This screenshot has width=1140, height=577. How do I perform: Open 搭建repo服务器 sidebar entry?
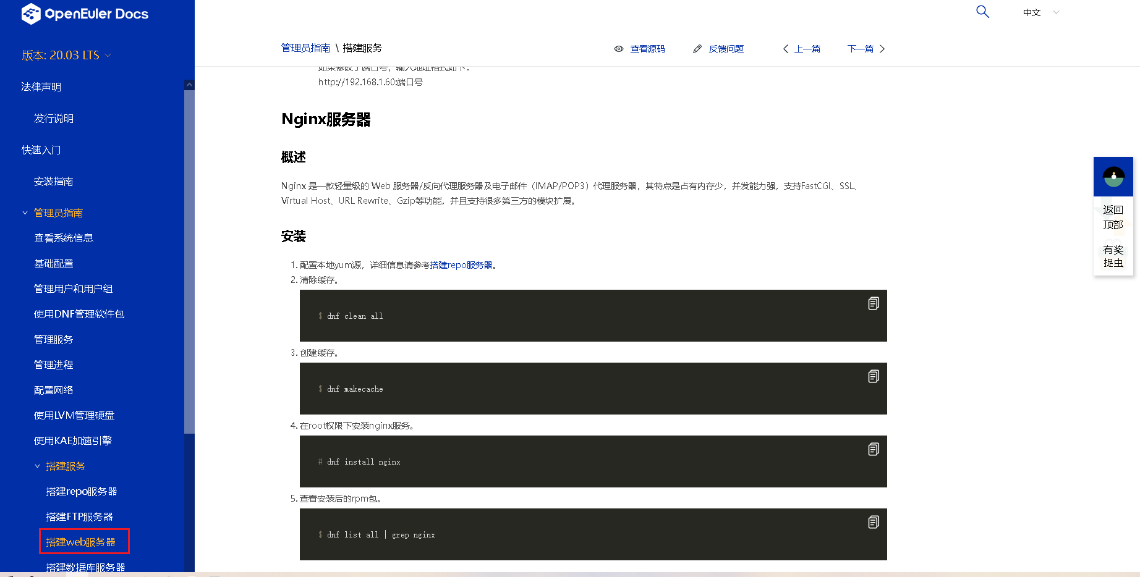tap(82, 492)
